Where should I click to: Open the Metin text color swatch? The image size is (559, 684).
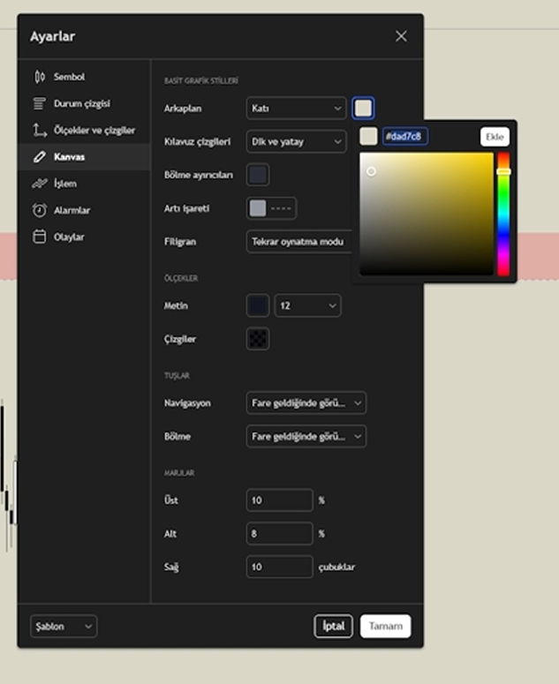point(258,305)
